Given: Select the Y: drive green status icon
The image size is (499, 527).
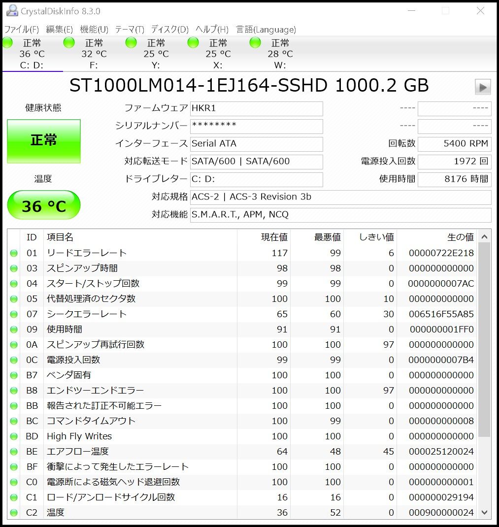Looking at the screenshot, I should pyautogui.click(x=131, y=43).
